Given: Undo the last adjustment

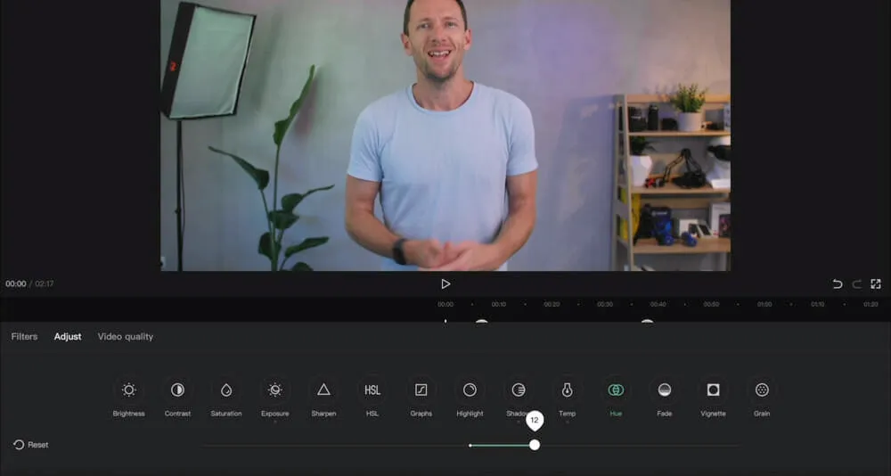Looking at the screenshot, I should (x=837, y=283).
